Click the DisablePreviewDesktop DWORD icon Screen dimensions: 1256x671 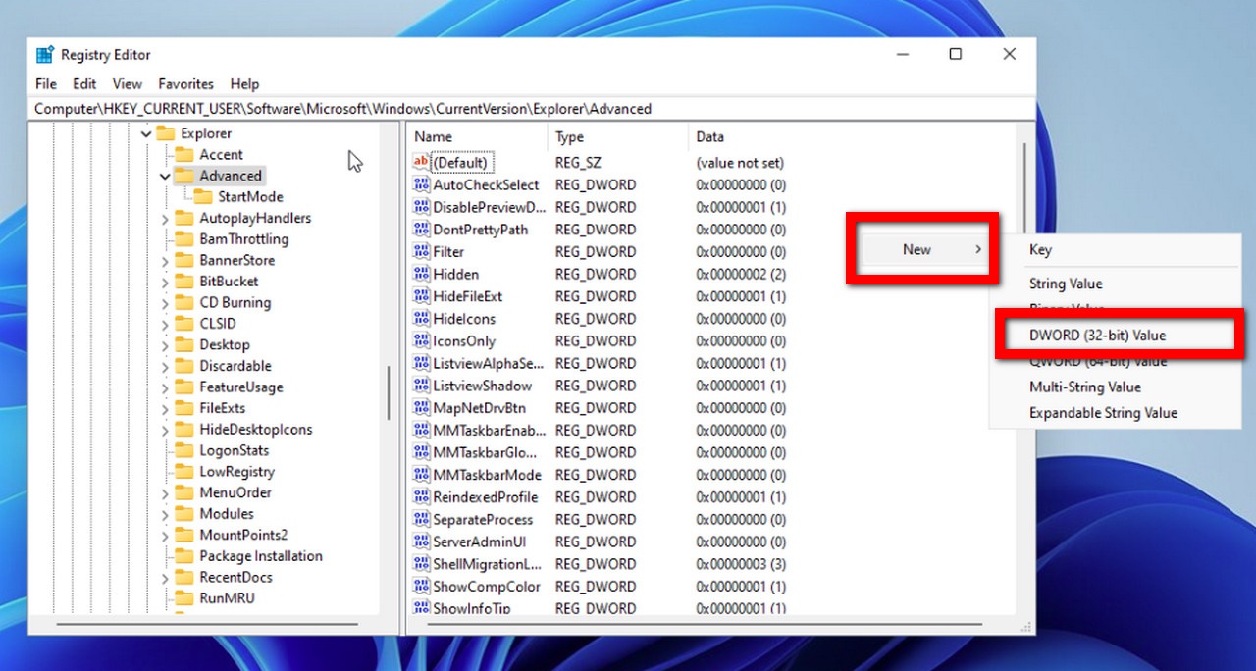click(422, 207)
